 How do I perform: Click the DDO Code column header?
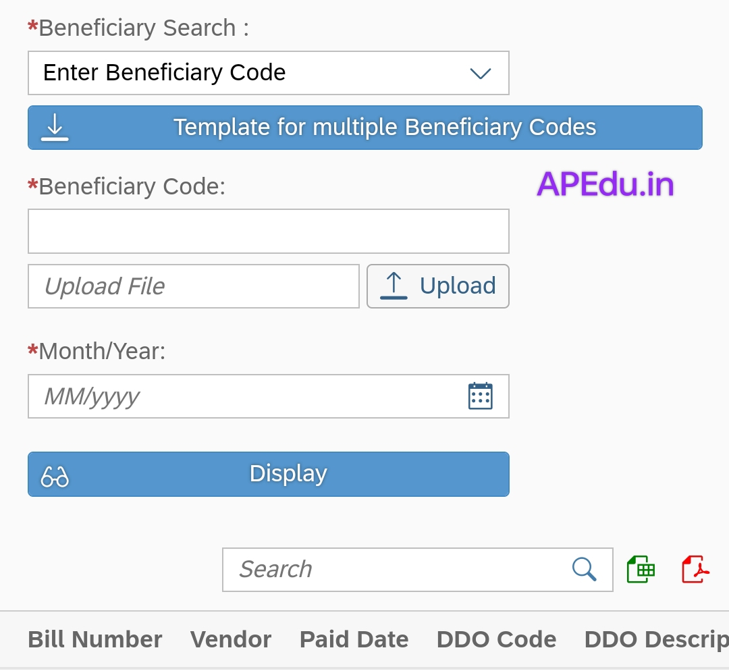coord(496,639)
